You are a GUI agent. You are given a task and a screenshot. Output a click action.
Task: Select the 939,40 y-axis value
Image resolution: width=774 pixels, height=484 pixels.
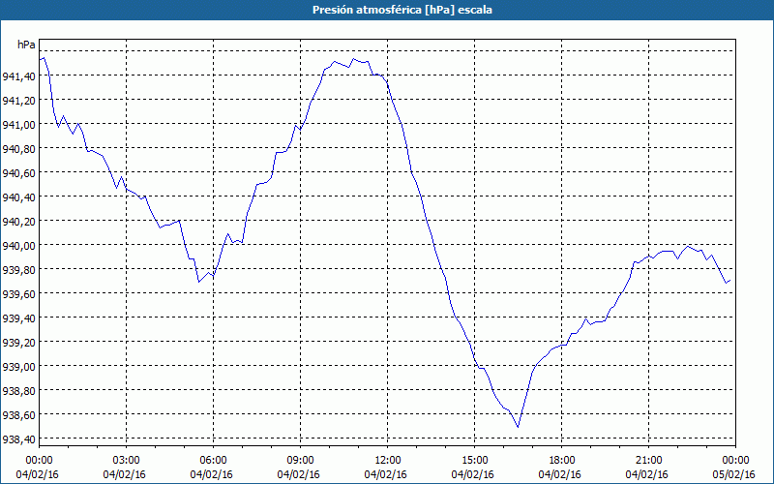(x=18, y=318)
